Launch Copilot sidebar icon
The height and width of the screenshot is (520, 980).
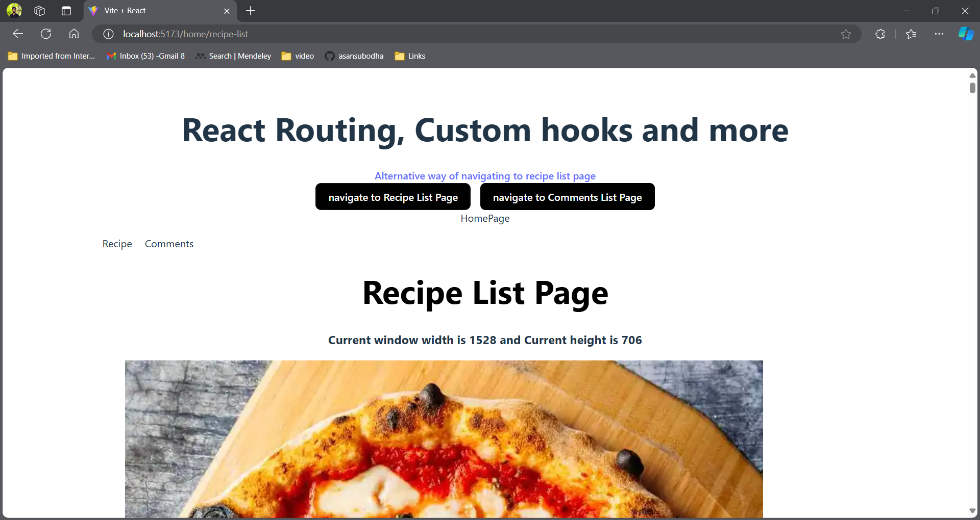coord(965,34)
